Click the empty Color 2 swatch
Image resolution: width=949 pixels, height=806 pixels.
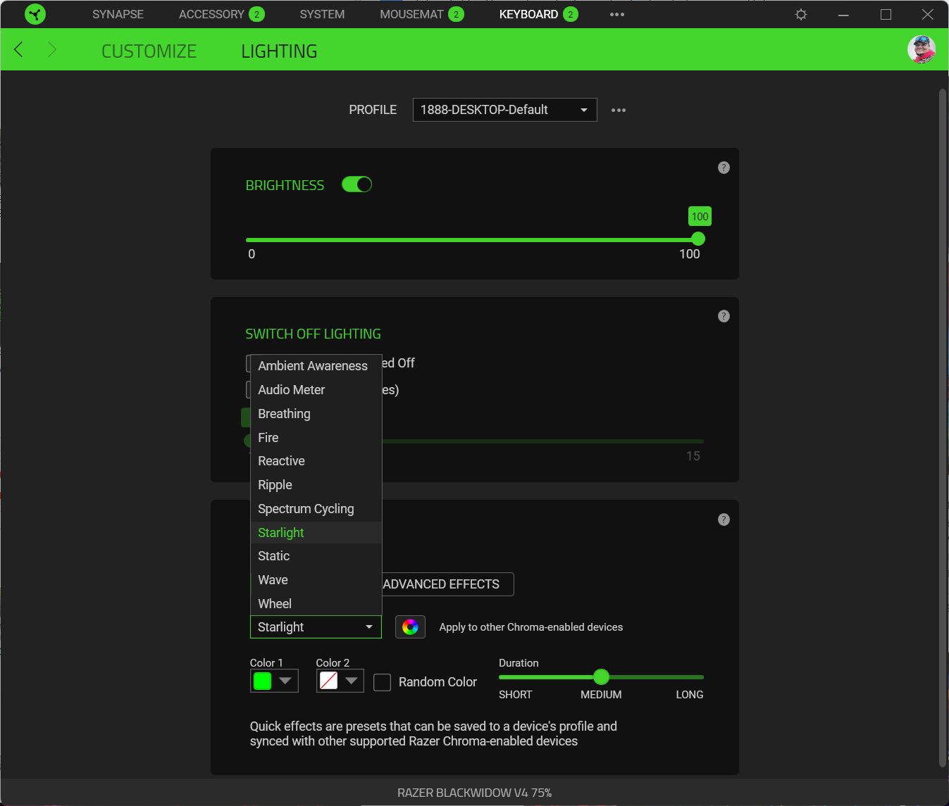pyautogui.click(x=329, y=681)
